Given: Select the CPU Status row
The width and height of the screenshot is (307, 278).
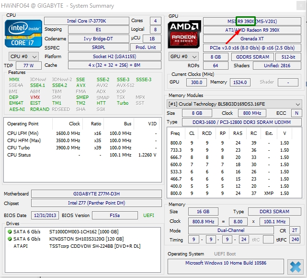Looking at the screenshot, I should (82, 155).
